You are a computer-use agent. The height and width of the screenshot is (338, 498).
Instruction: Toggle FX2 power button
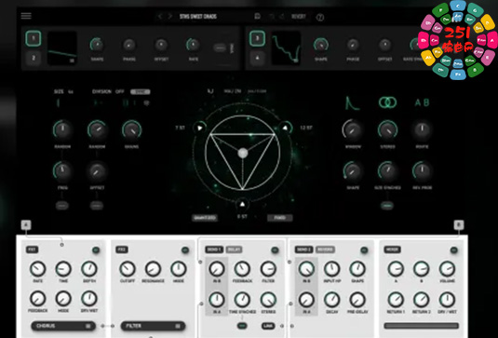click(185, 250)
